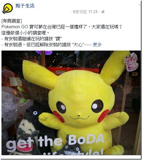Click the red mailbox behind Pikachu

click(x=73, y=71)
